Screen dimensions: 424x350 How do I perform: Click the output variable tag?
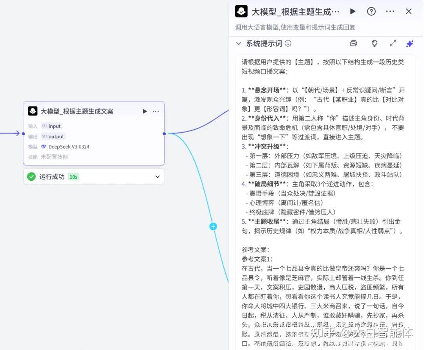click(x=53, y=136)
